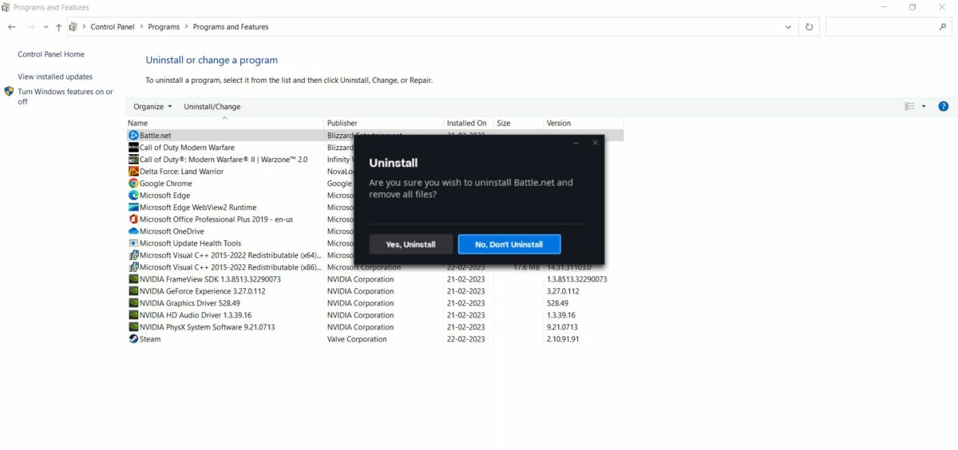Minimize the Battle.net Uninstall dialog

click(576, 143)
